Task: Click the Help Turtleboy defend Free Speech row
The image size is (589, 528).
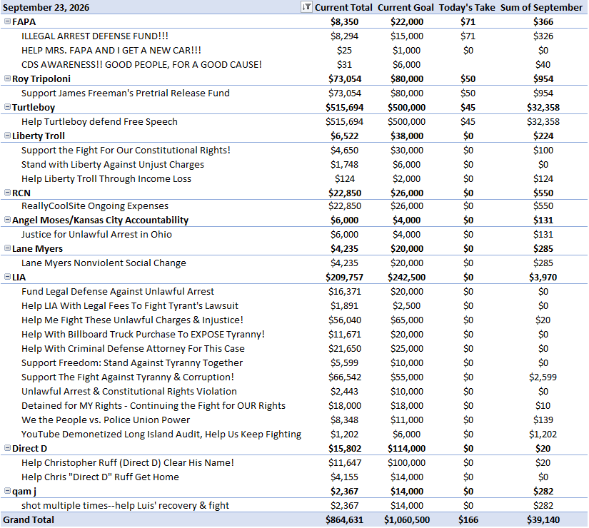Action: pos(294,122)
